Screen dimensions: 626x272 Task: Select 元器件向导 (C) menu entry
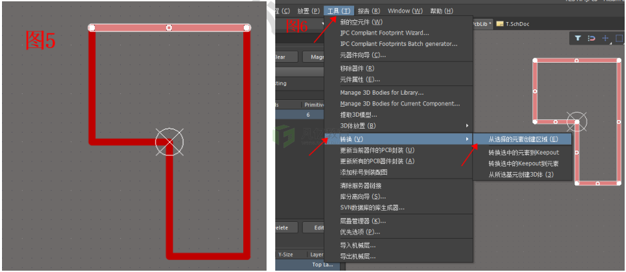[x=363, y=55]
